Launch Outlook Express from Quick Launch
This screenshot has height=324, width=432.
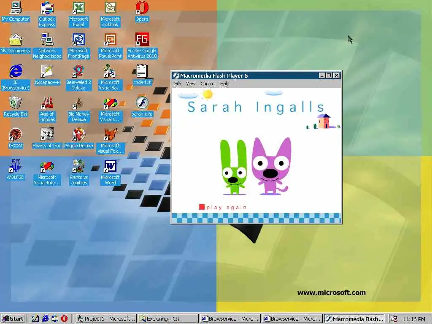point(54,319)
